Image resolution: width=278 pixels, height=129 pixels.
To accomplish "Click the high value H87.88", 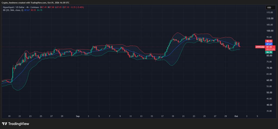I will point(51,7).
